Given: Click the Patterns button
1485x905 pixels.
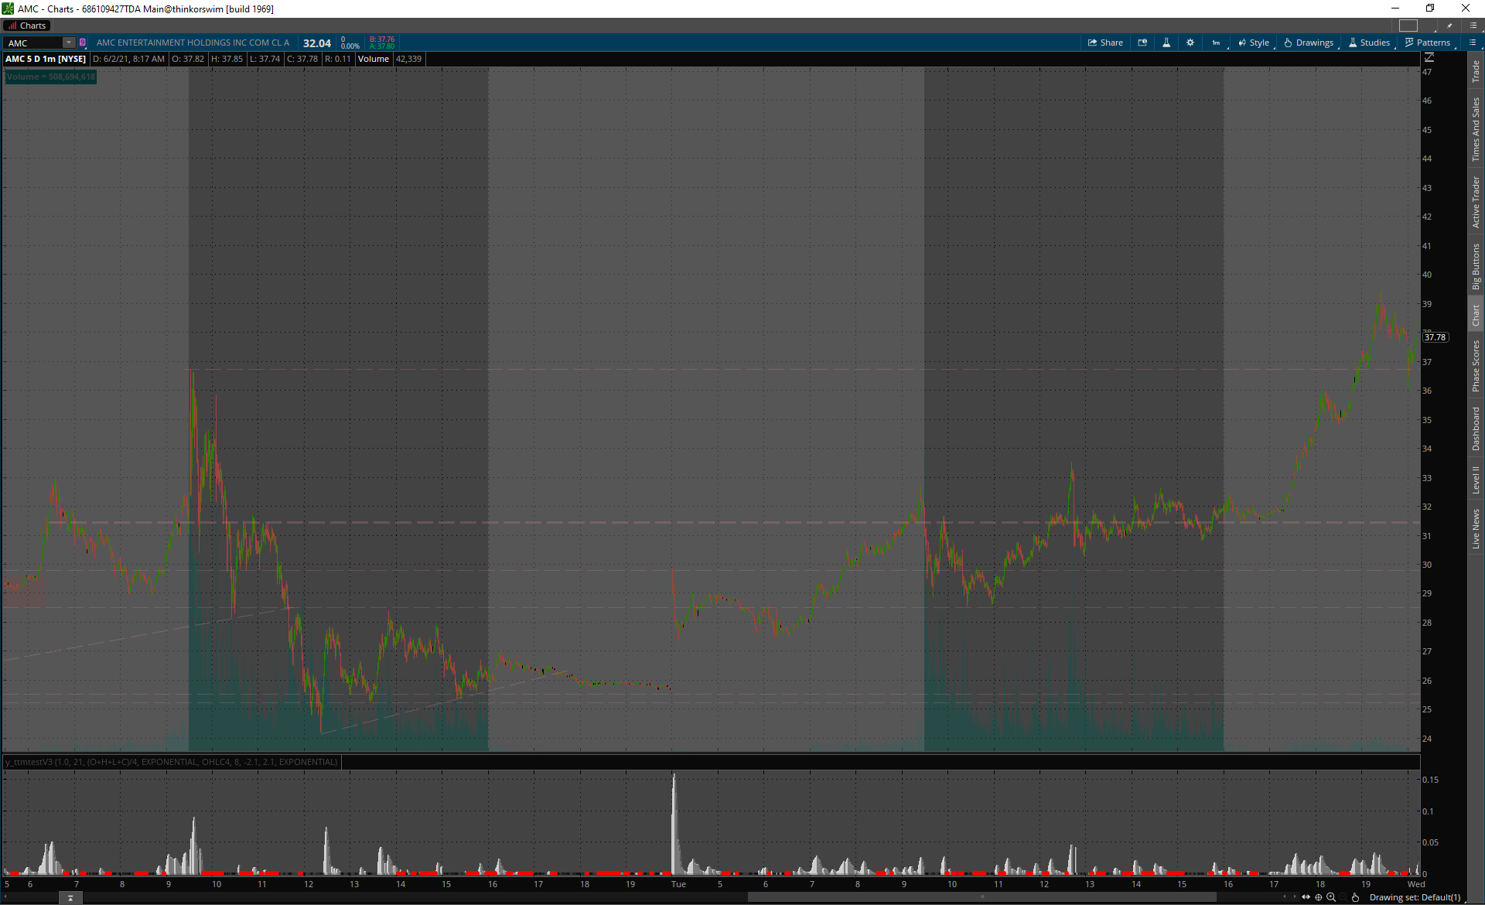Looking at the screenshot, I should pyautogui.click(x=1428, y=43).
